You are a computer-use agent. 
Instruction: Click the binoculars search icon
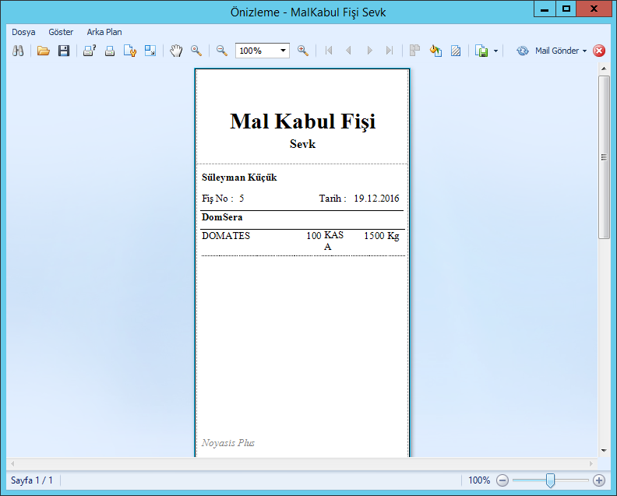coord(18,51)
